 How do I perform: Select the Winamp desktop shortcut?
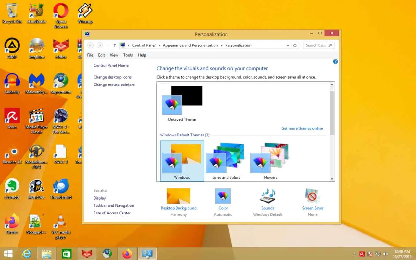pyautogui.click(x=85, y=13)
